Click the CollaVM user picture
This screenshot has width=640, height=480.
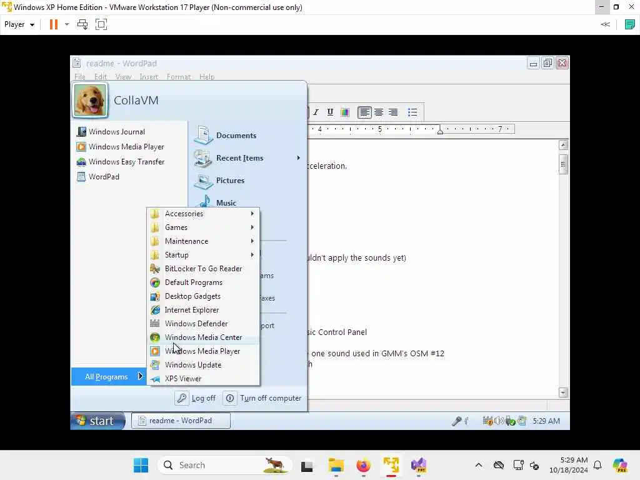click(x=90, y=100)
